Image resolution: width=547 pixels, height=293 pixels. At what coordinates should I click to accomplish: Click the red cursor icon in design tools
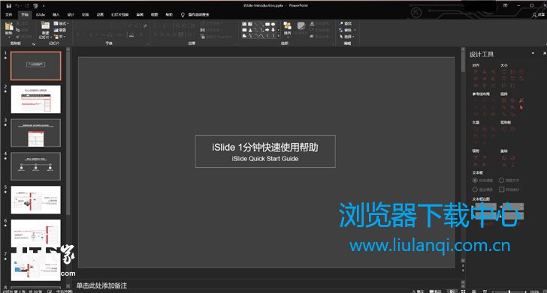point(521,107)
